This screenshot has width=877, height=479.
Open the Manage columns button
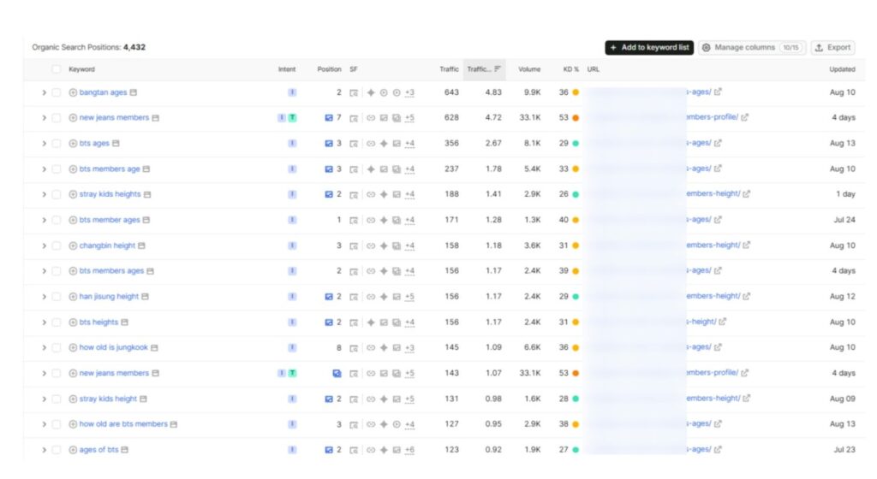752,47
